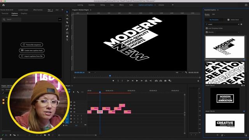Select the Razor tool
The width and height of the screenshot is (249, 140).
point(67,23)
